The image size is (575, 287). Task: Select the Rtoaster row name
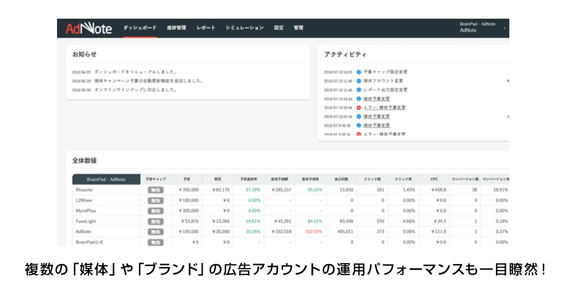[x=84, y=190]
